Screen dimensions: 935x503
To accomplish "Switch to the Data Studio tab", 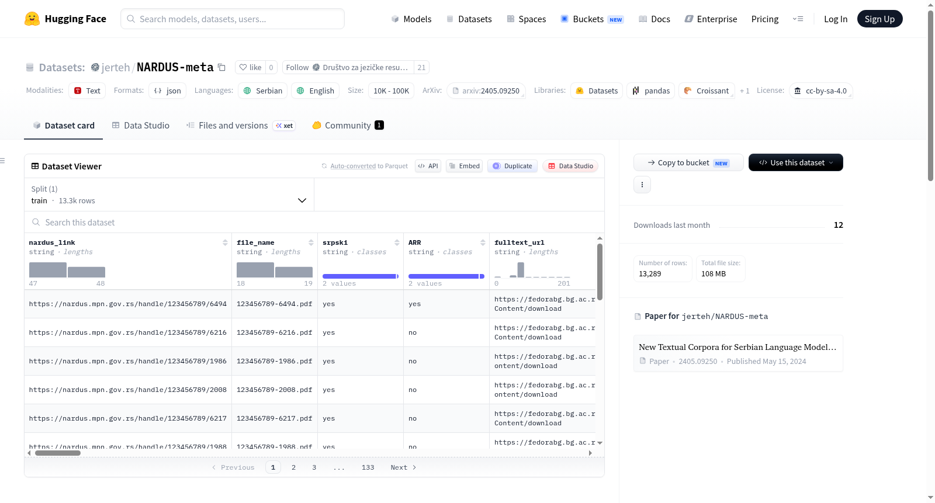I will [x=141, y=125].
